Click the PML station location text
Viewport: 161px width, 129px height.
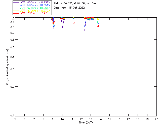click(x=75, y=4)
